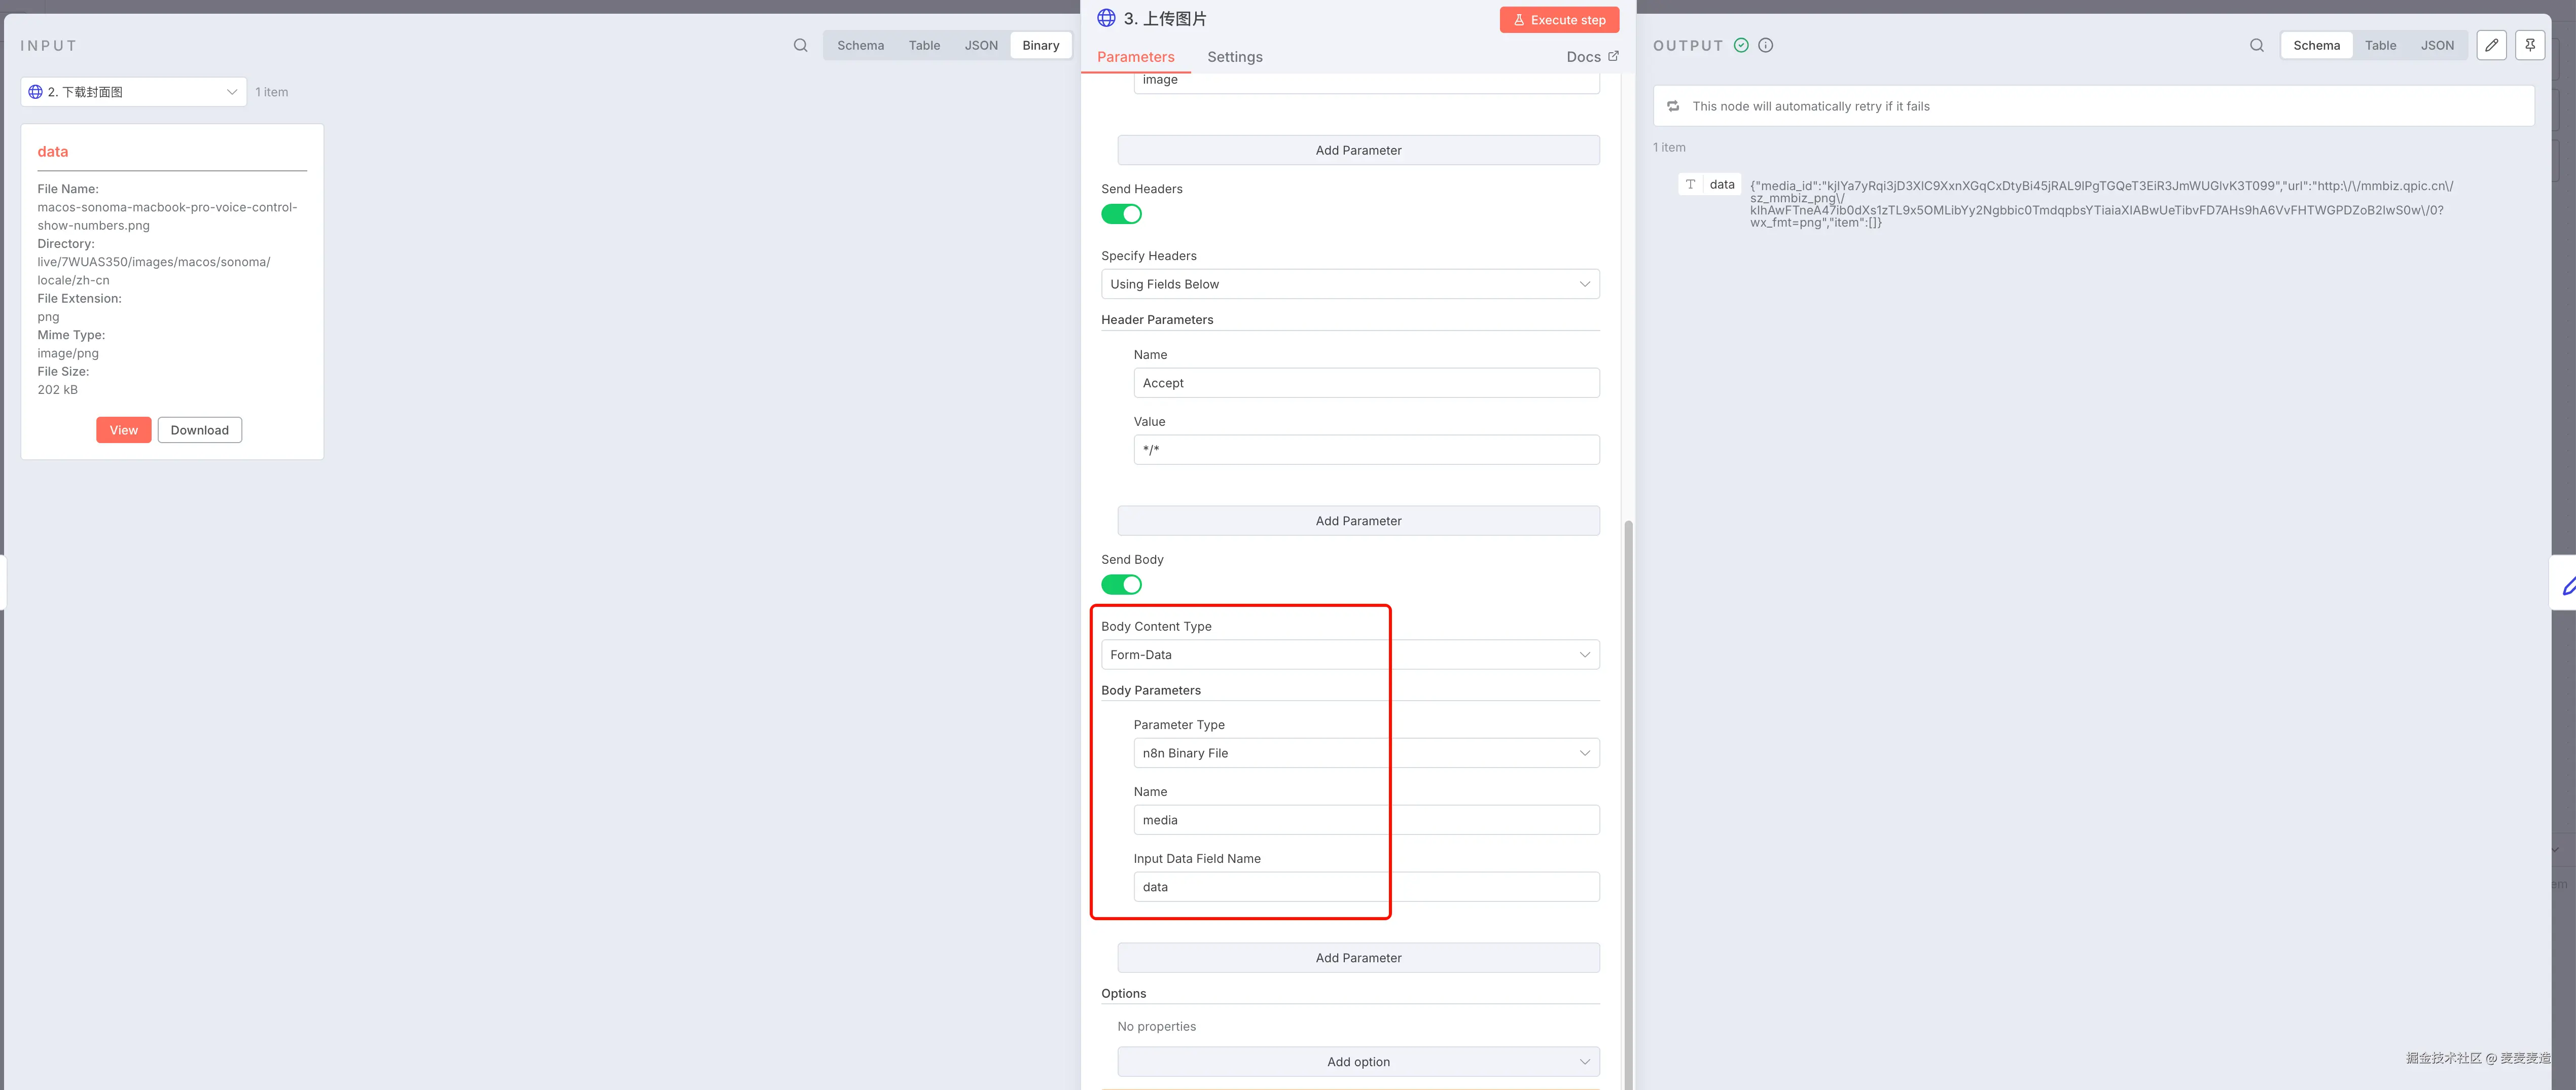The image size is (2576, 1090).
Task: Click the Input Data Field Name field
Action: pos(1365,887)
